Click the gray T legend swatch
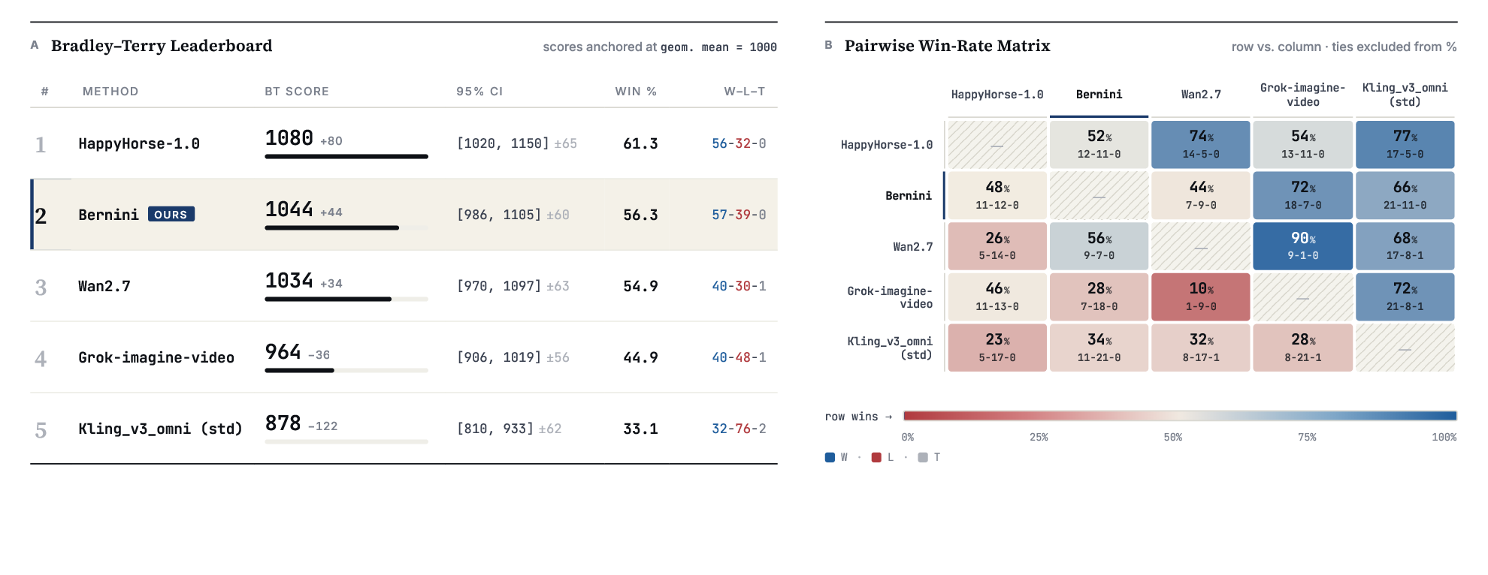This screenshot has height=575, width=1488. point(923,457)
